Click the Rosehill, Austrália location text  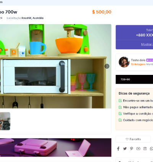[33, 18]
